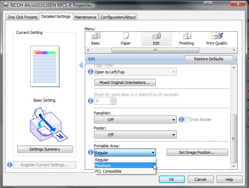Click info icon beside Open to Left/Top
Viewport: 249px width, 188px height.
(91, 72)
